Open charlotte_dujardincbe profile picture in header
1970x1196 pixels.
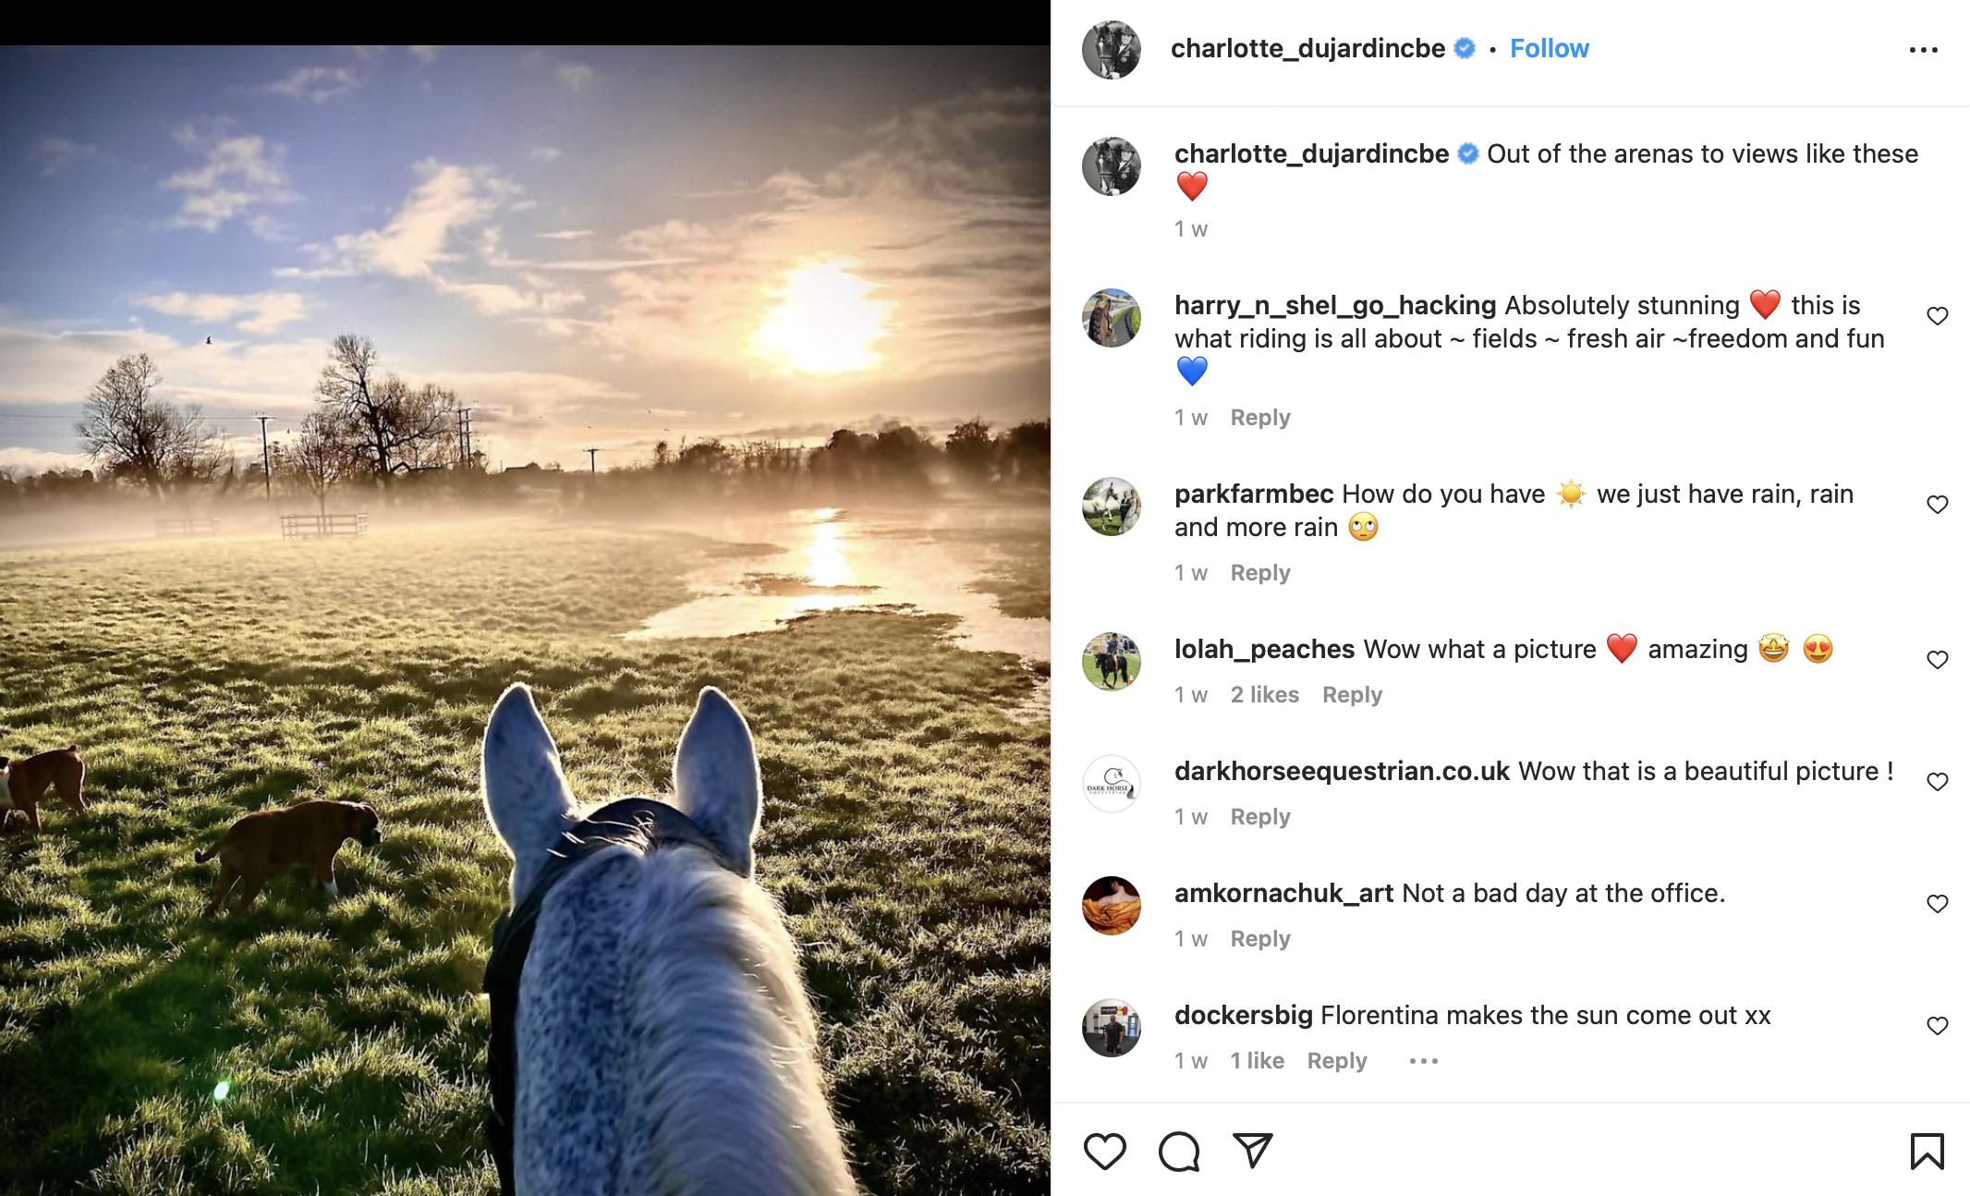click(x=1112, y=50)
